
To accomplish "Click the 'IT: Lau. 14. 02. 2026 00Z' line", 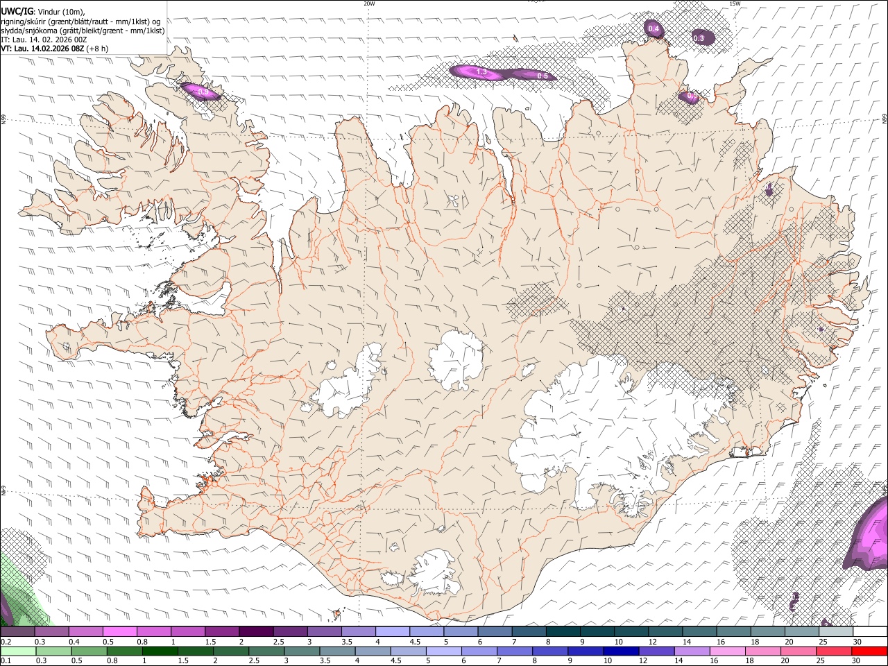I will [44, 40].
